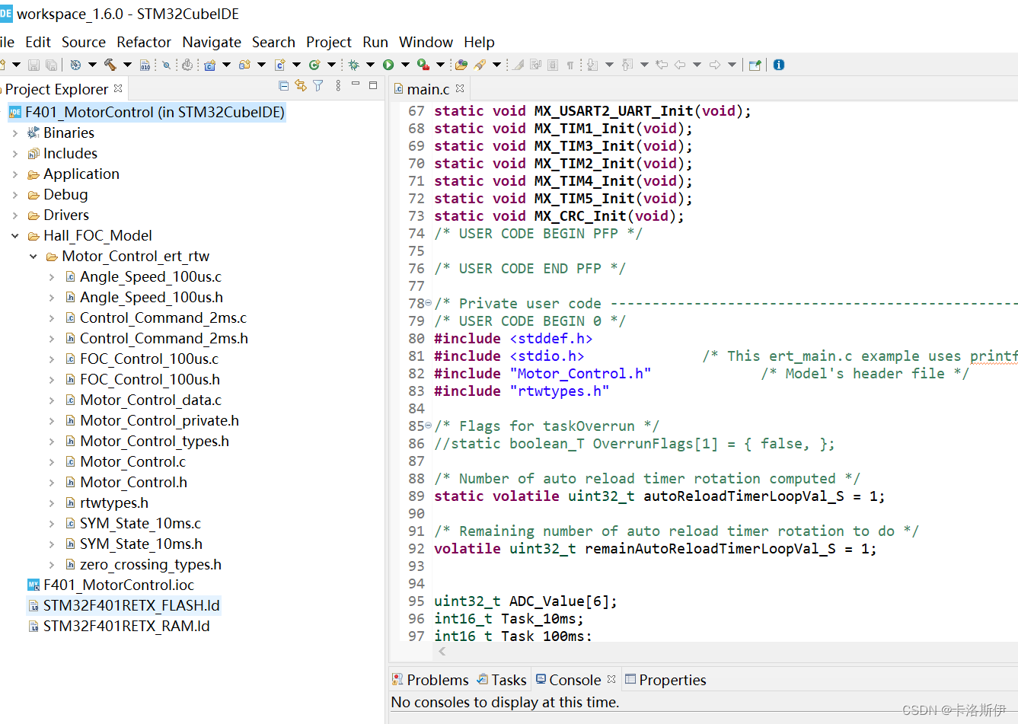This screenshot has height=724, width=1018.
Task: Switch to the Properties tab
Action: click(x=665, y=680)
